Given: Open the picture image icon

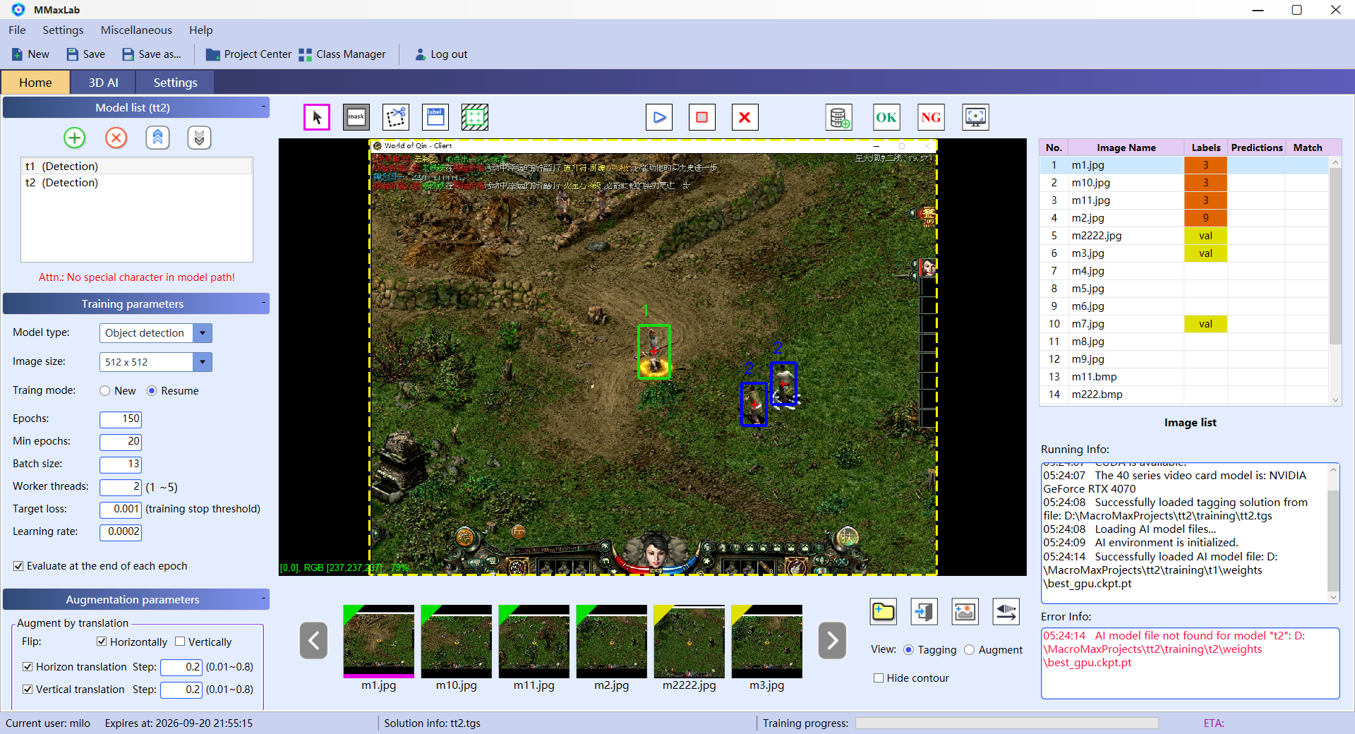Looking at the screenshot, I should tap(965, 611).
